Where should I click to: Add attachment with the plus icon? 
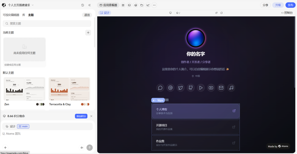(5, 148)
